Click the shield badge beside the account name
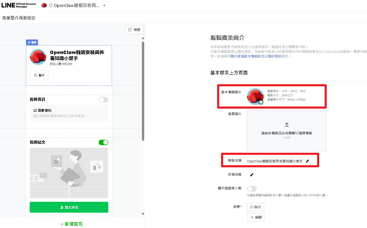Viewport: 367px width, 228px height. click(50, 5)
